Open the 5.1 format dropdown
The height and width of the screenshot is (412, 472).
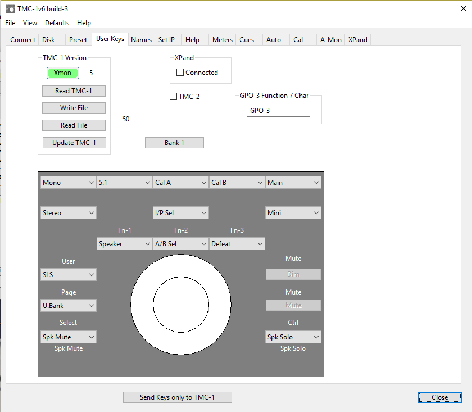click(x=124, y=182)
